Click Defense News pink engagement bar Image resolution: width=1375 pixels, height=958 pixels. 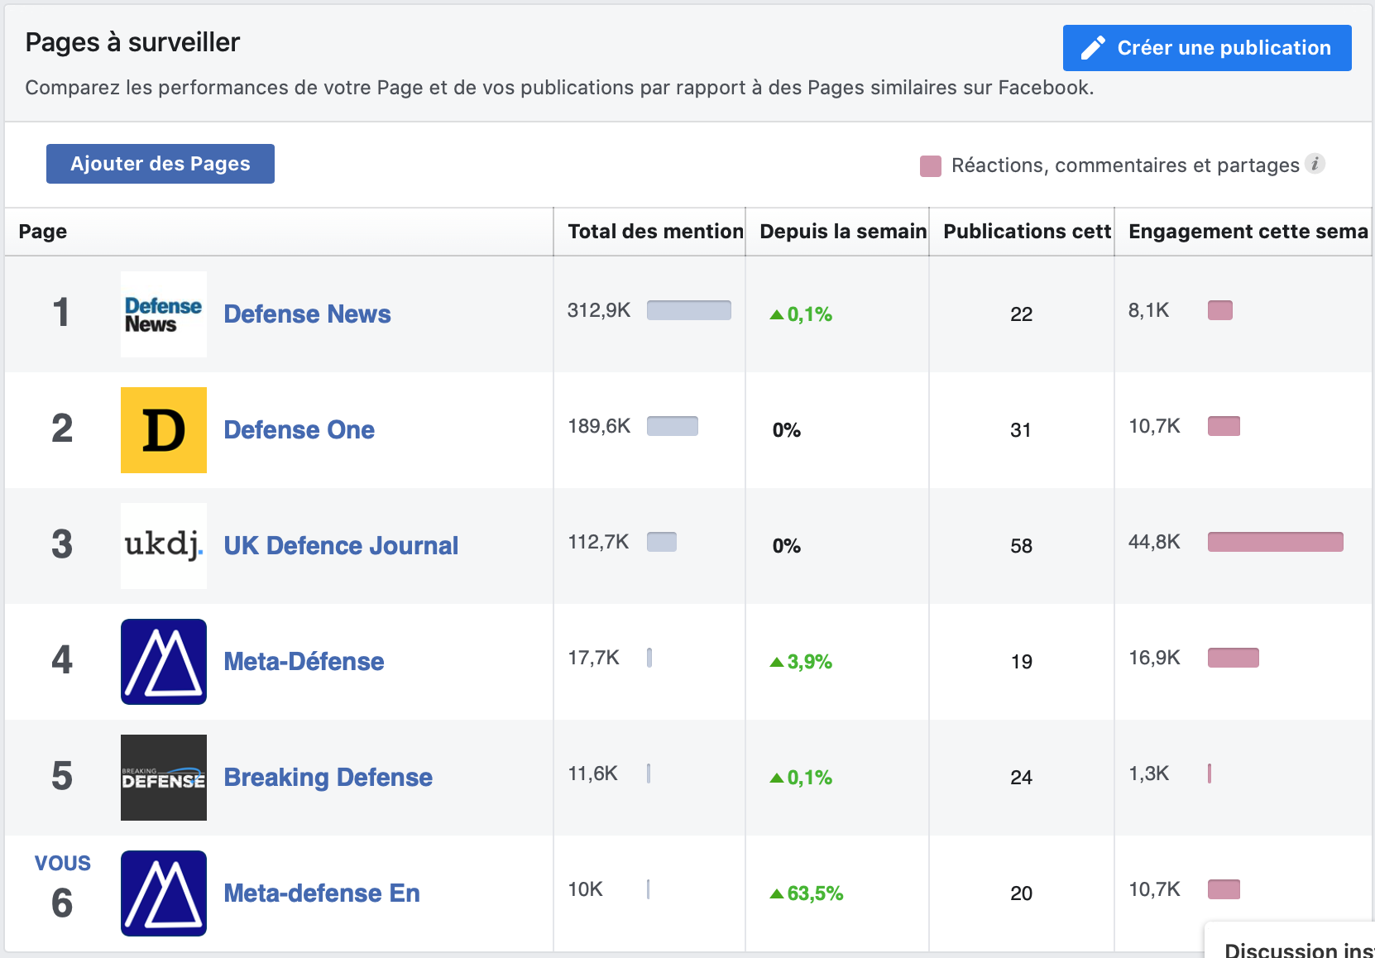click(x=1220, y=310)
